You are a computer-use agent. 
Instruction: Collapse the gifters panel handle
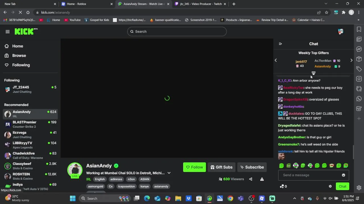coord(314,73)
